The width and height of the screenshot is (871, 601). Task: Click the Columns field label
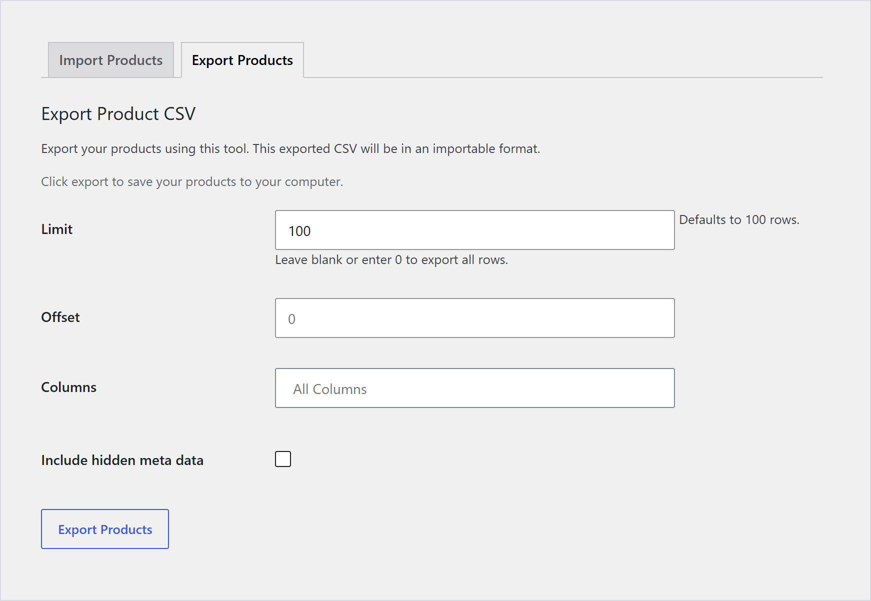click(69, 387)
